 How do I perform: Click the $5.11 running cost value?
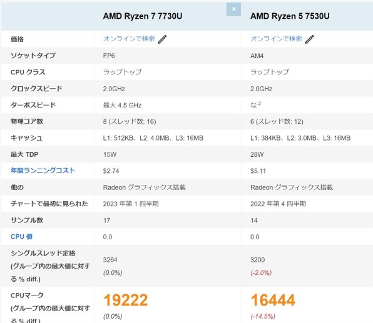point(258,171)
